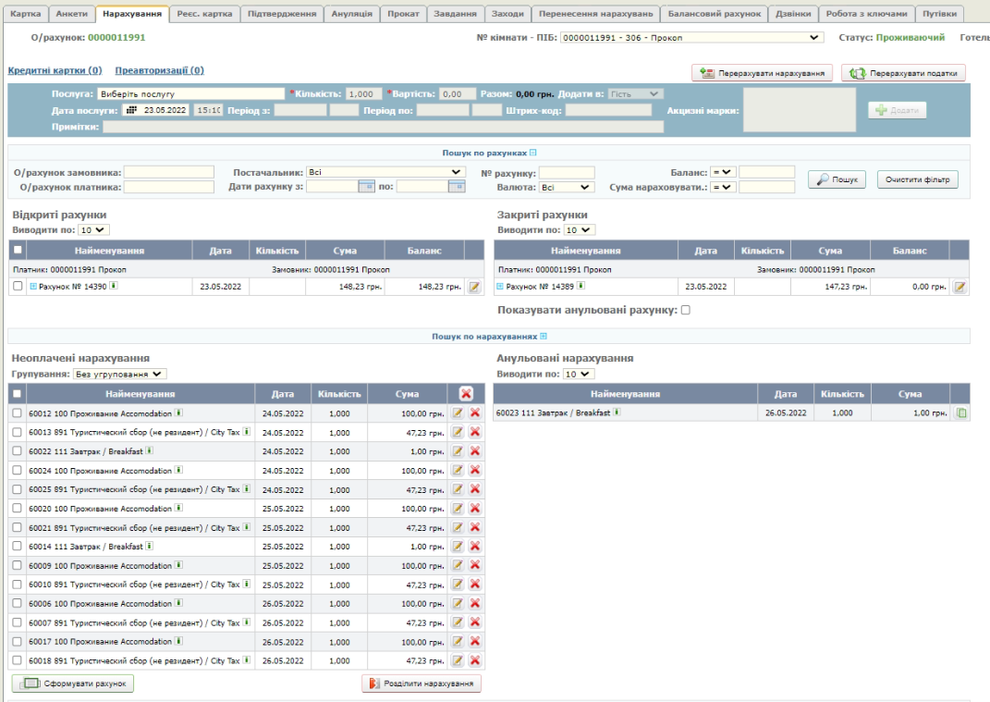Switch to the Анкети tab
Viewport: 990px width, 702px height.
(71, 14)
